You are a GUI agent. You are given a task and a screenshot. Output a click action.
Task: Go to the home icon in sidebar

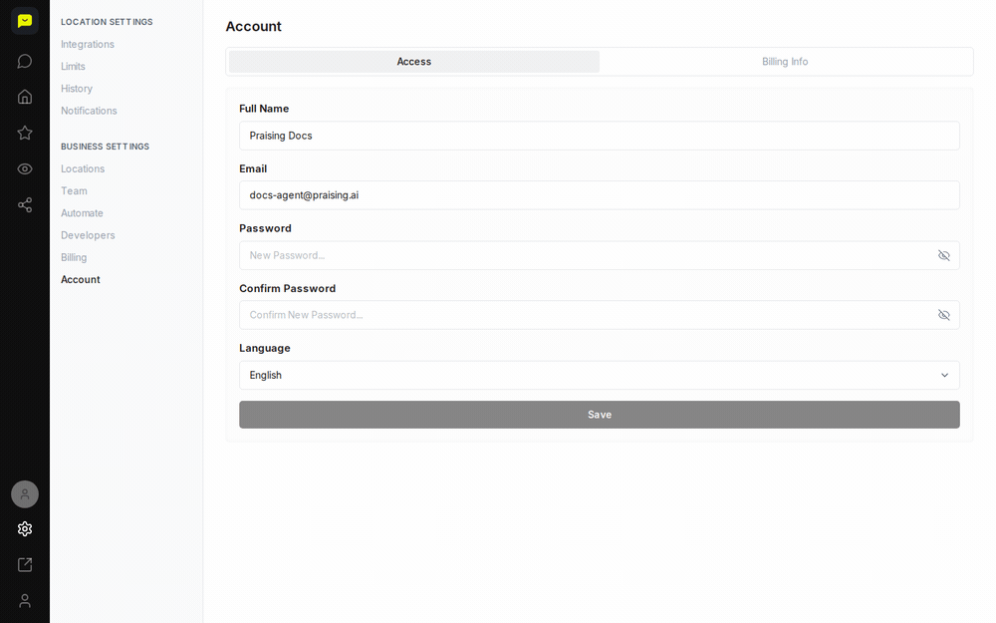[25, 97]
